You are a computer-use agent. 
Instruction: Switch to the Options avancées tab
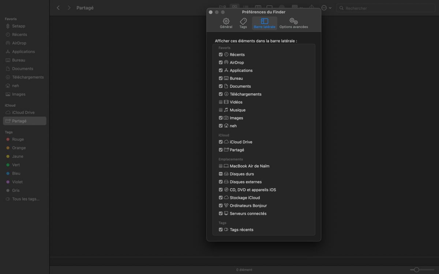pos(294,23)
